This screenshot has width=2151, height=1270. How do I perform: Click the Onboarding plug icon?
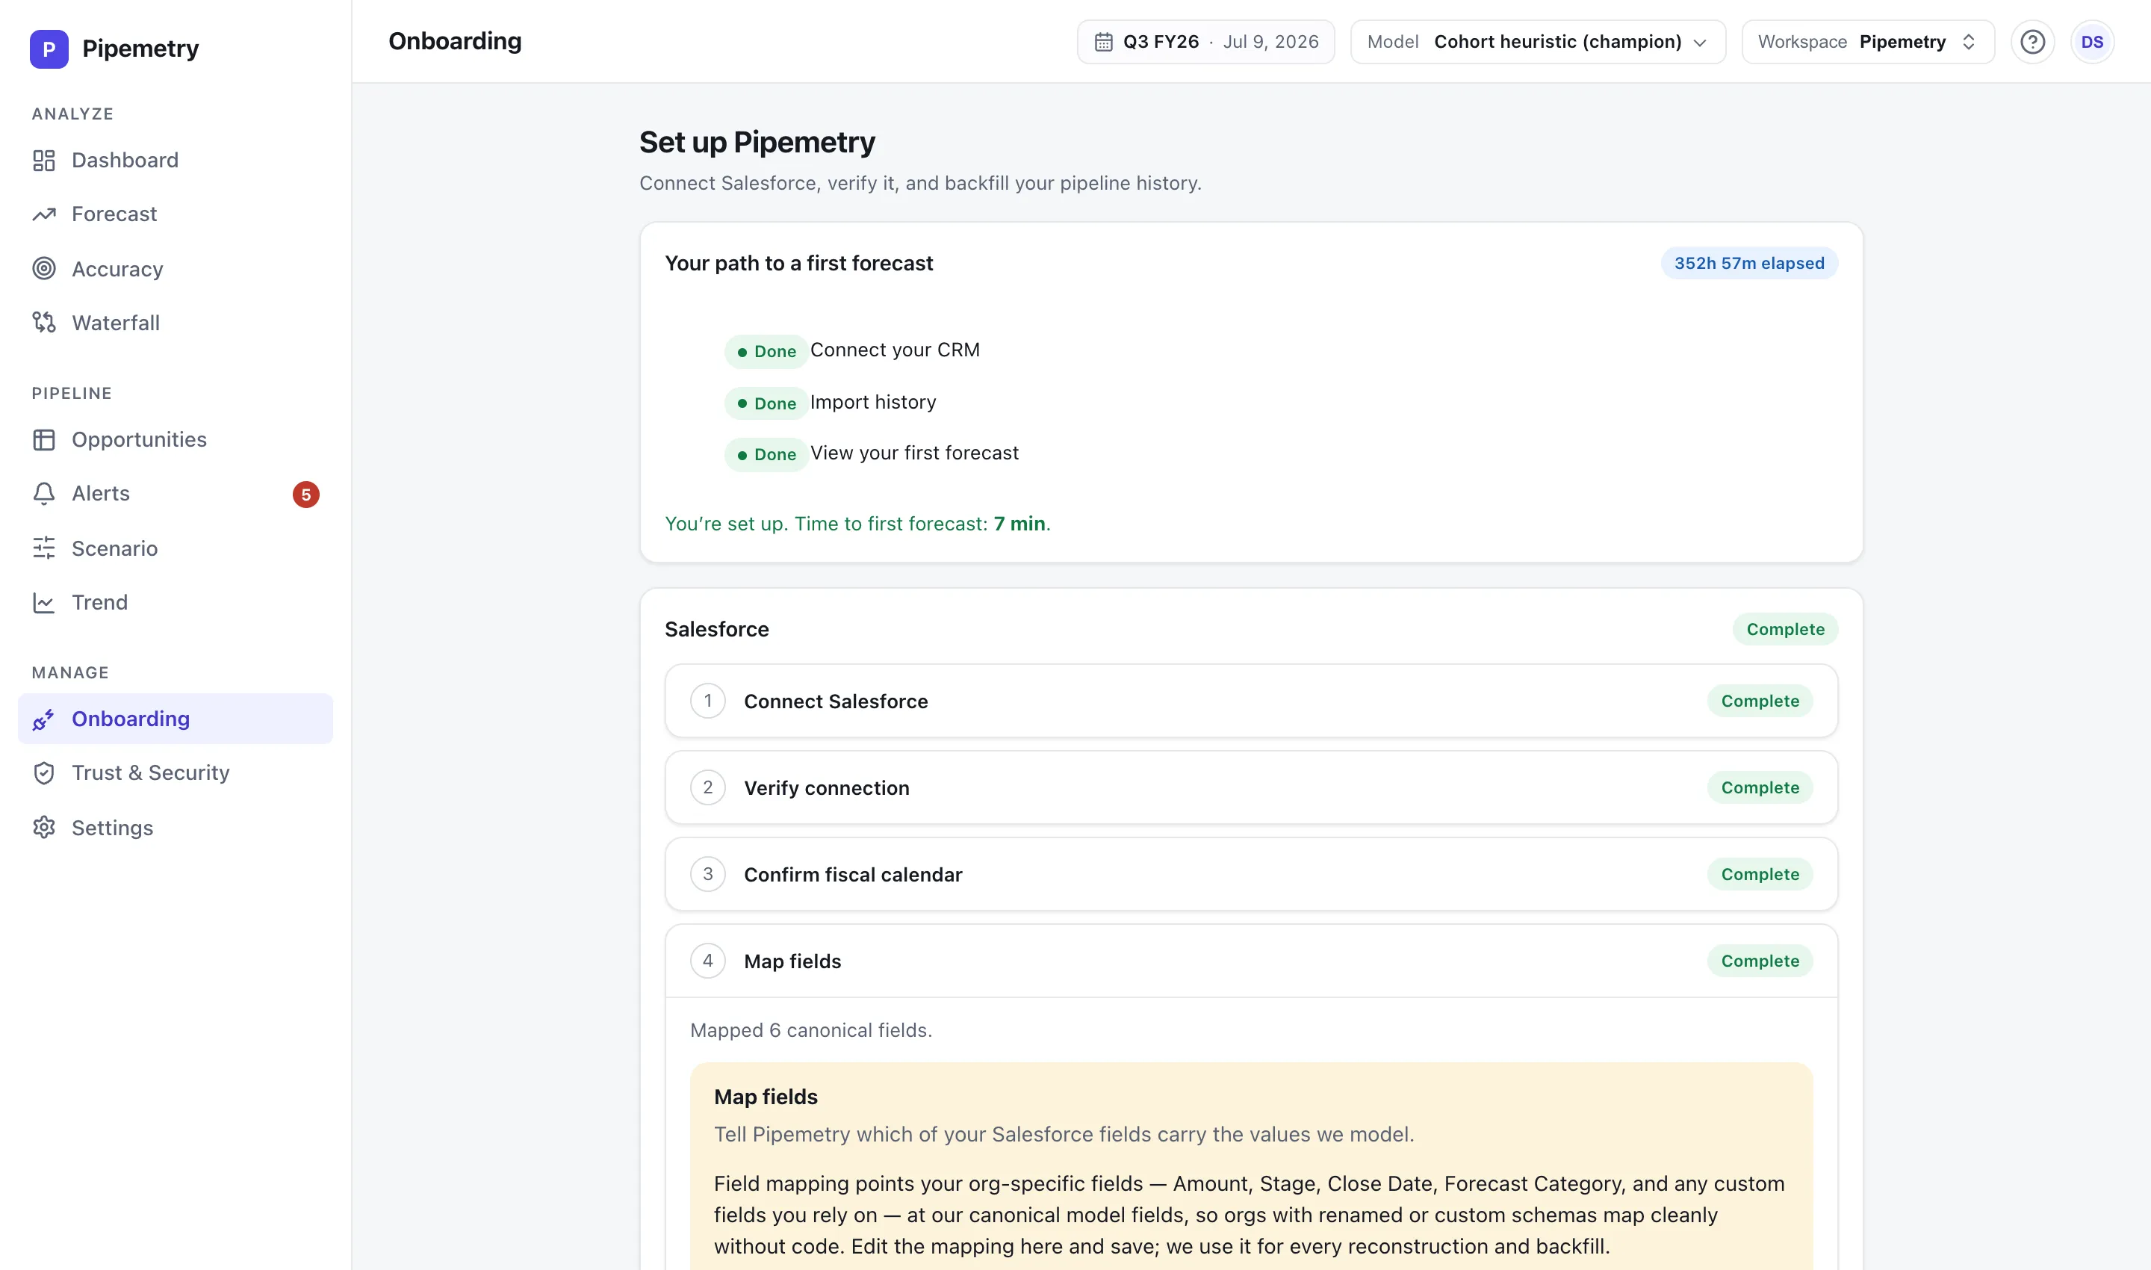click(43, 719)
